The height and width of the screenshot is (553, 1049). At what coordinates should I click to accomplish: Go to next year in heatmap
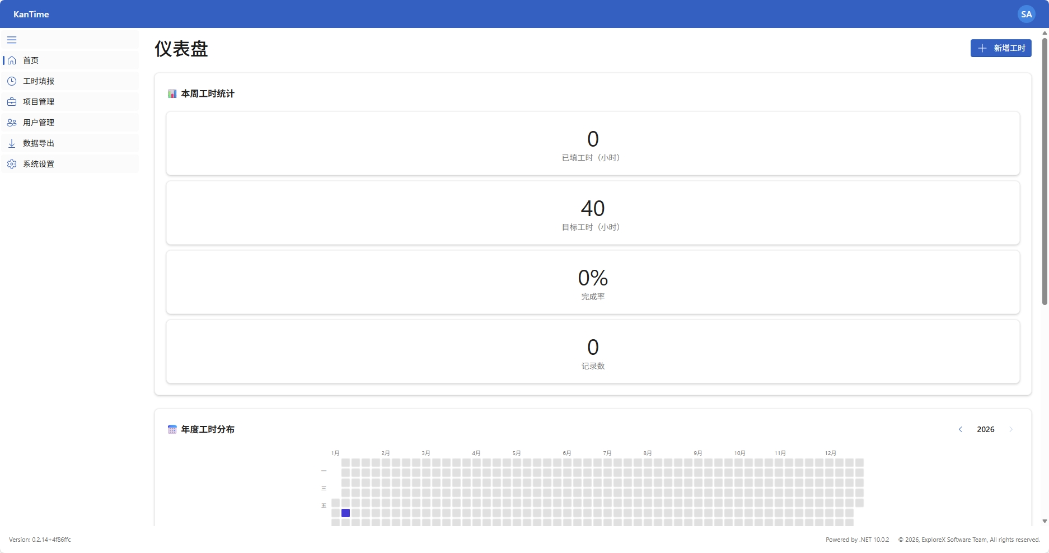pos(1011,429)
